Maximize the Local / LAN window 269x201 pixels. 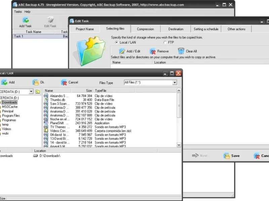(172, 73)
